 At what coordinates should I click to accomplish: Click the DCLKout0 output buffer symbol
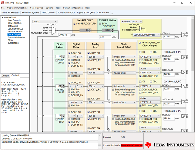coord(184,57)
